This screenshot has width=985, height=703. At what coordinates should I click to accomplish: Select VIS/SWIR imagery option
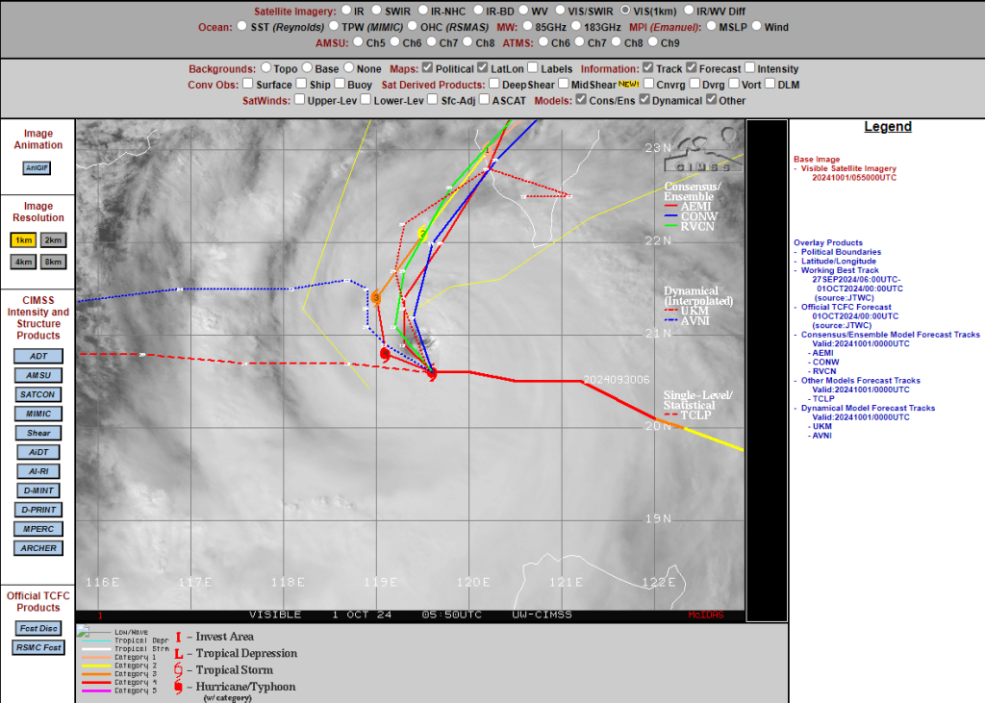561,10
